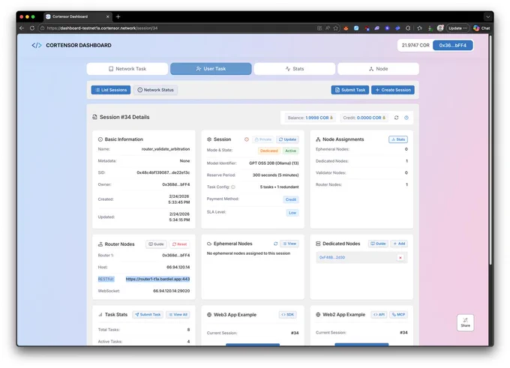Screen dimensions: 510x368
Task: Select the User Task tab
Action: tap(211, 69)
